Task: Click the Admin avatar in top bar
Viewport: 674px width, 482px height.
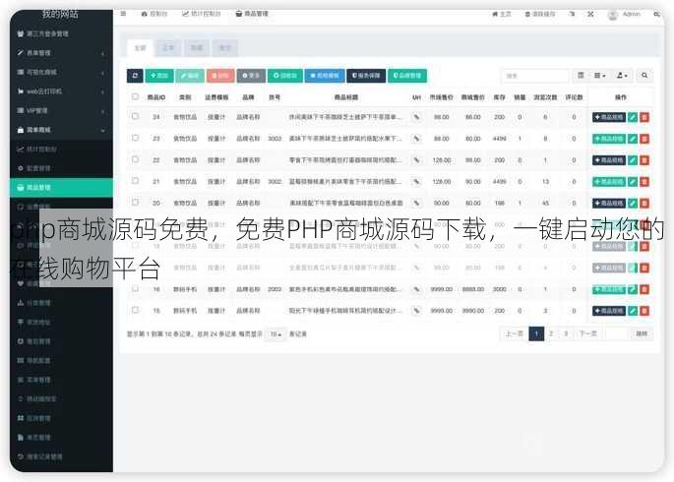Action: (x=613, y=15)
